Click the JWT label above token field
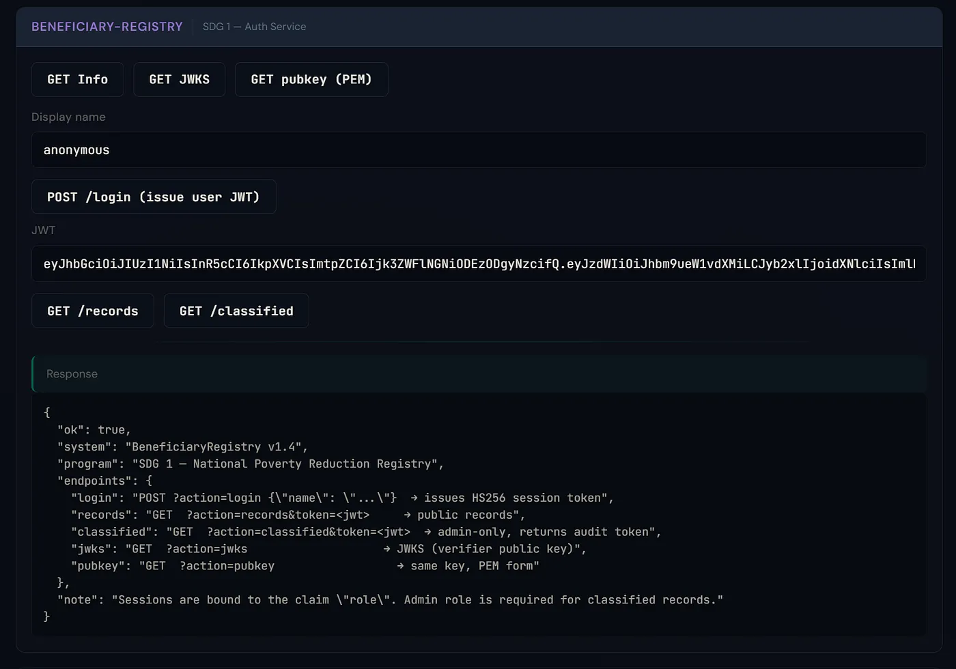Screen dimensions: 956x669 (x=43, y=230)
